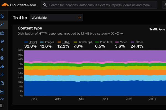Click the purple Other area in chart

click(x=95, y=56)
